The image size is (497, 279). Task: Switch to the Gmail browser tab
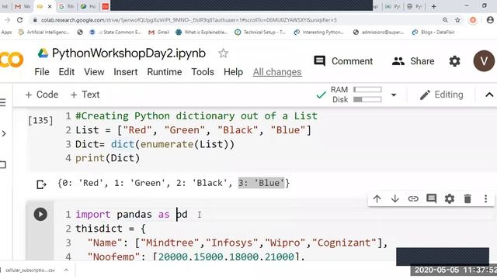tap(23, 6)
